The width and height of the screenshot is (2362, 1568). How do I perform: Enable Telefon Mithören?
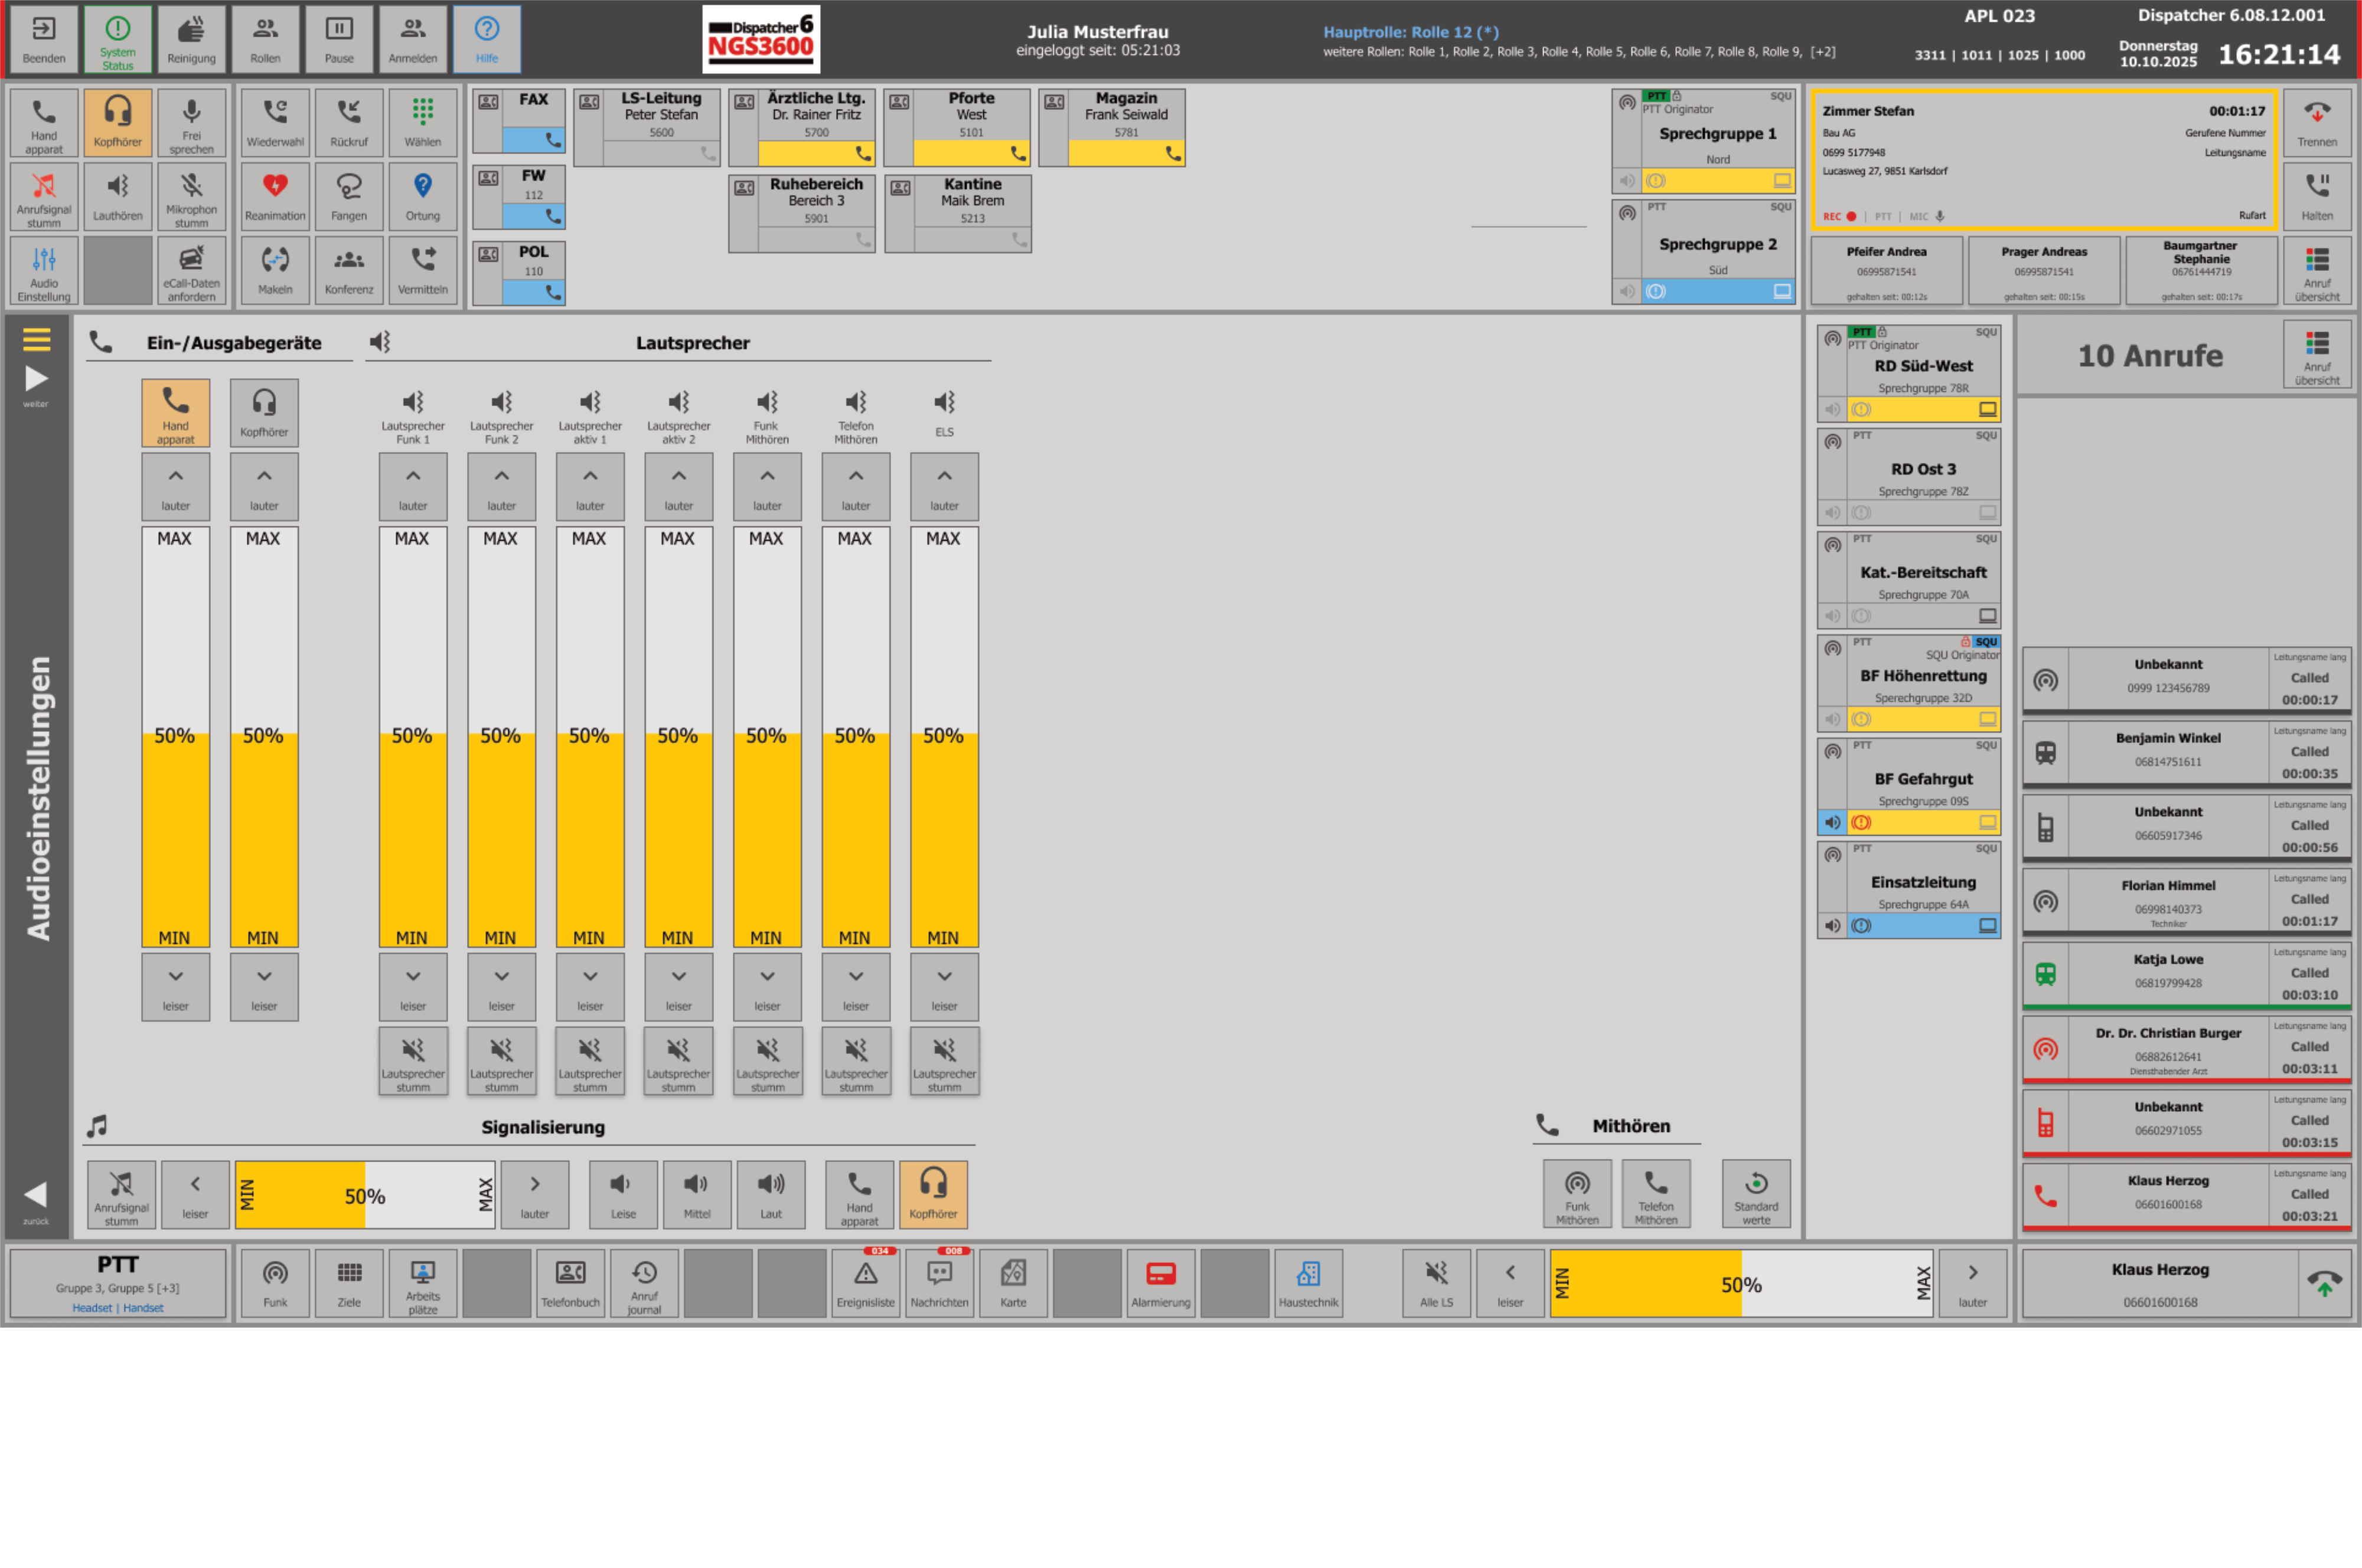click(1656, 1194)
